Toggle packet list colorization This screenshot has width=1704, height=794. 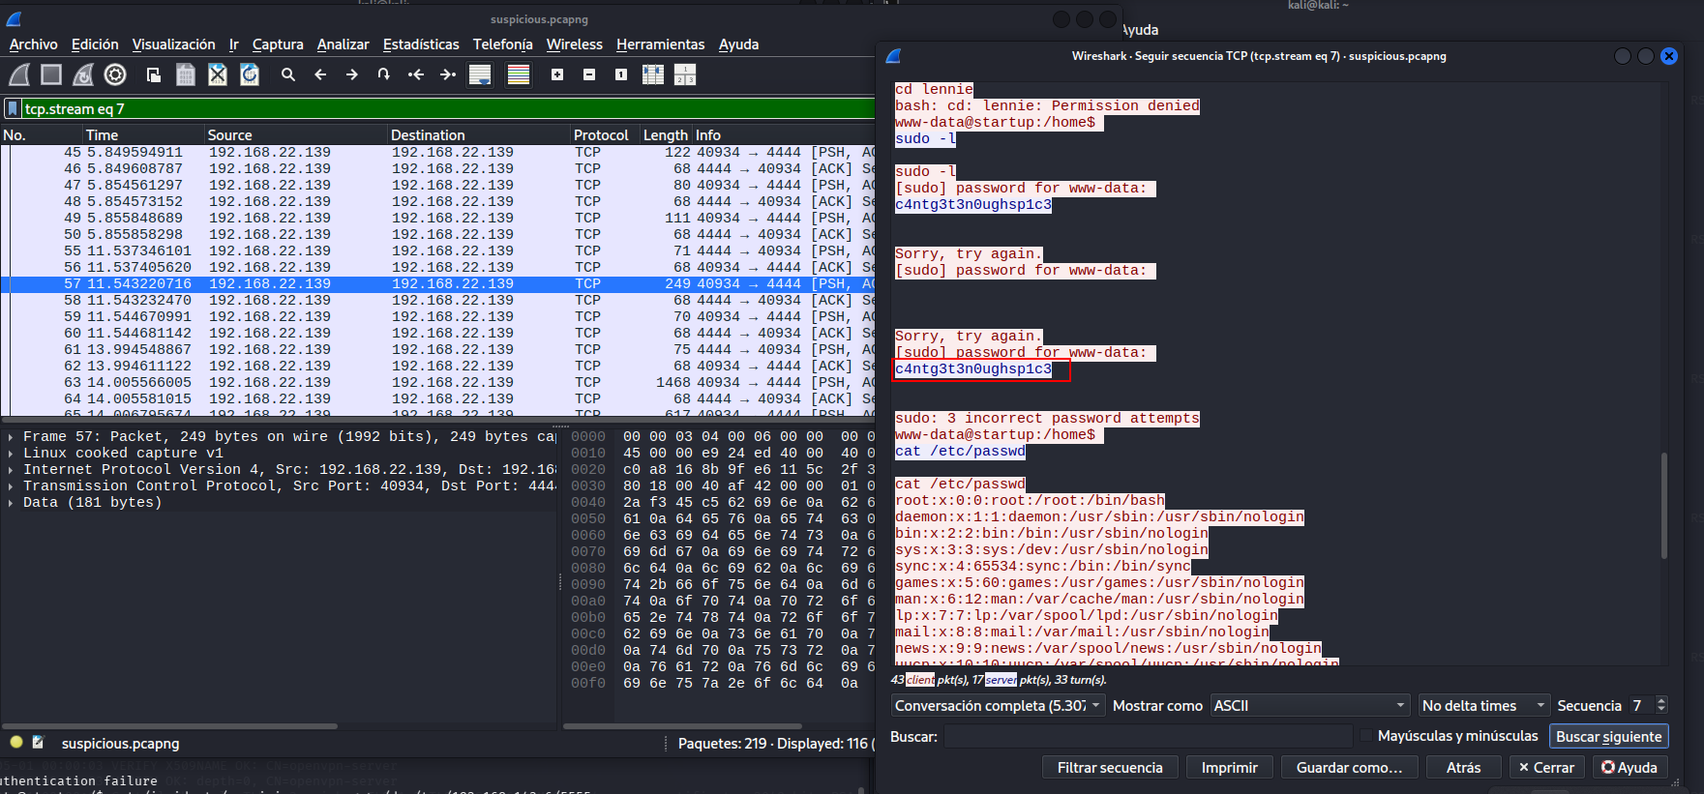(519, 74)
